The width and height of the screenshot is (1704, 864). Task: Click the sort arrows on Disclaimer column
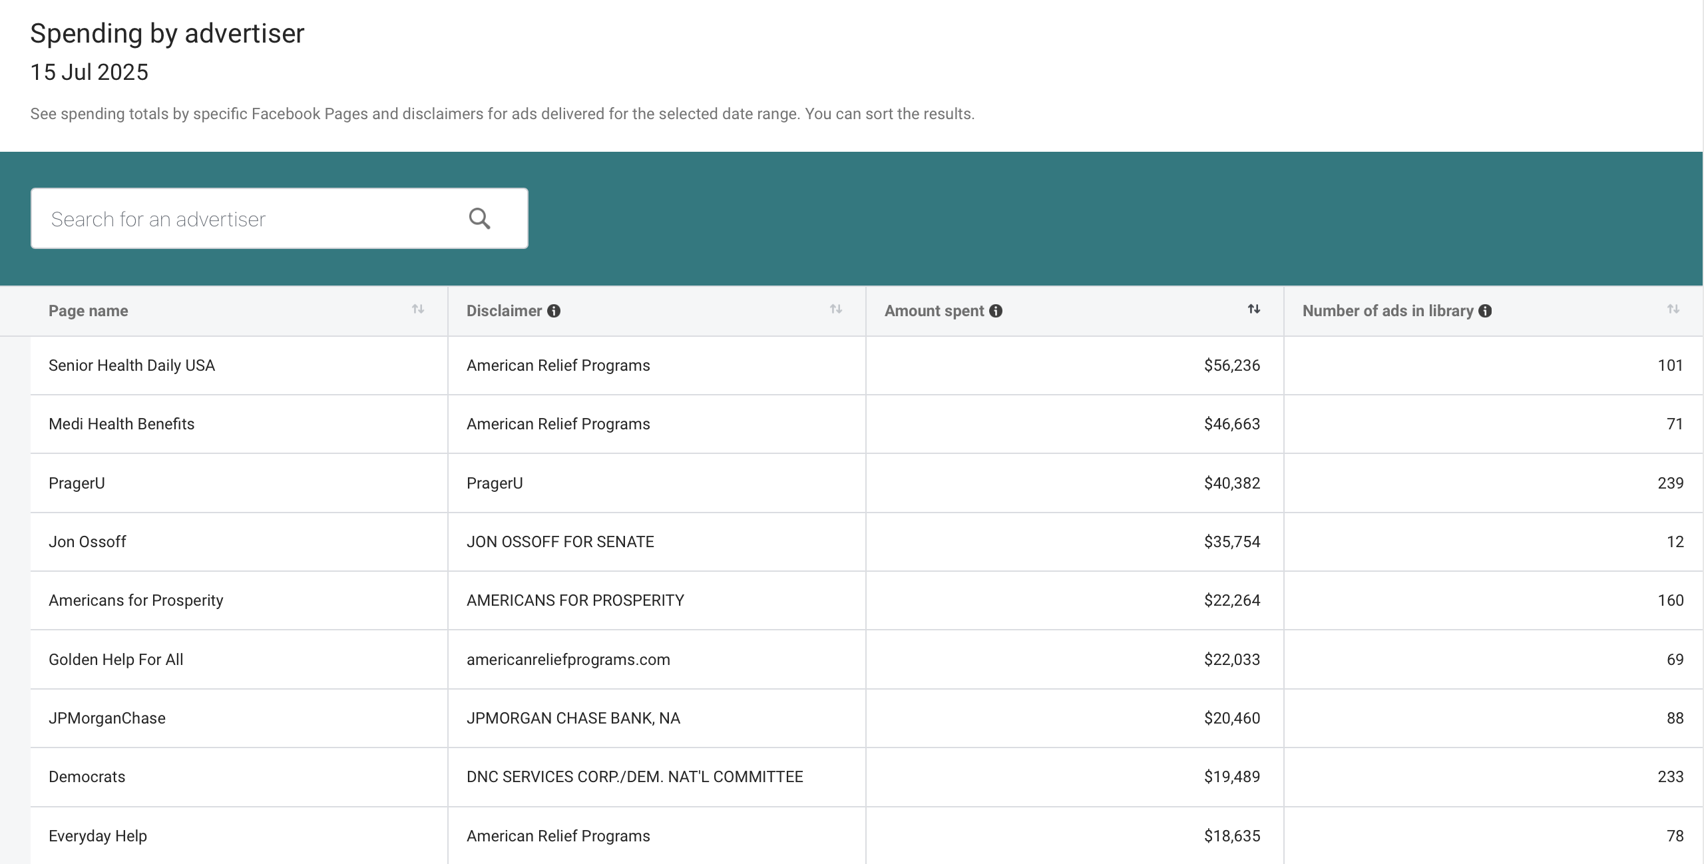tap(836, 309)
